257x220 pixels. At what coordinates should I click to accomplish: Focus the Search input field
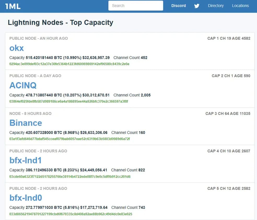[x=136, y=5]
